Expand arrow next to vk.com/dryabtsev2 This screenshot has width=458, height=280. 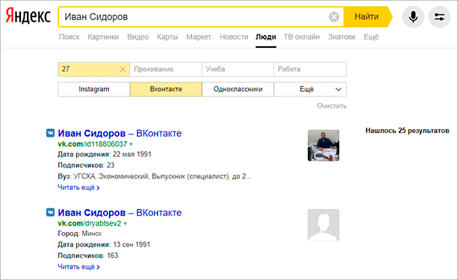tap(126, 224)
